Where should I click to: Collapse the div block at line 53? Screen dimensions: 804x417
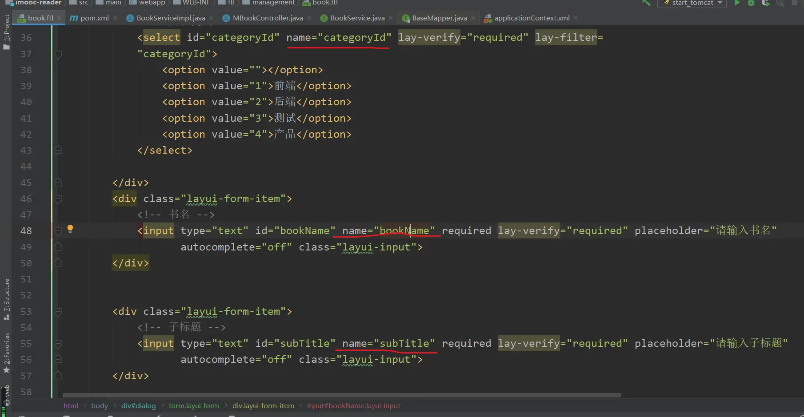point(58,312)
